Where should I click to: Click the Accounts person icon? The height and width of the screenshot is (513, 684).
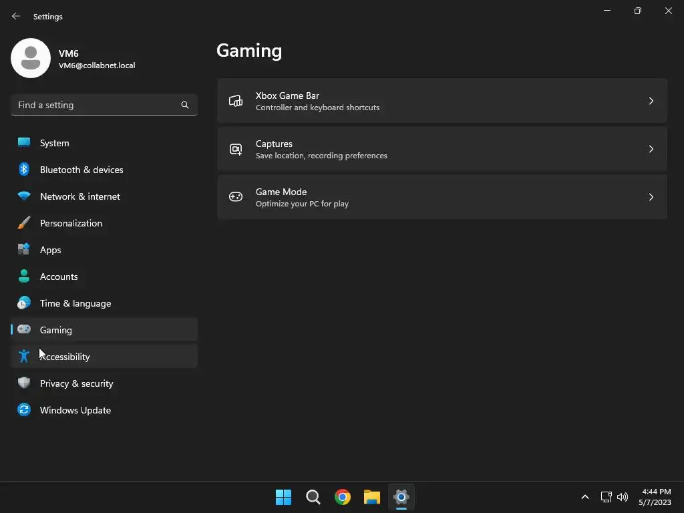pos(24,276)
